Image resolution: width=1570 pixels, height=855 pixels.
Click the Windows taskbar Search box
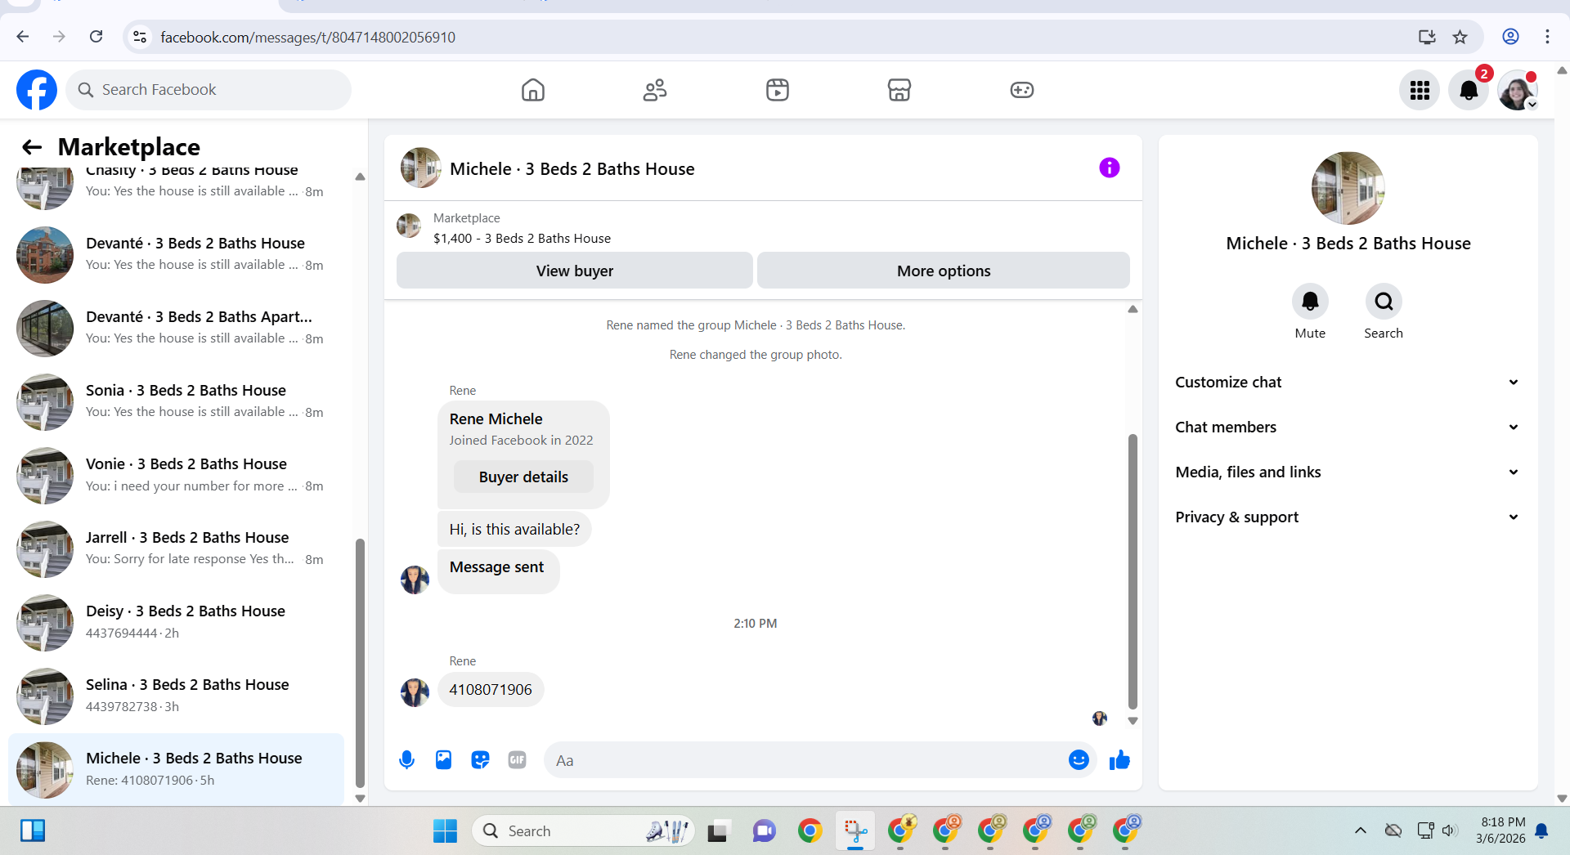583,830
